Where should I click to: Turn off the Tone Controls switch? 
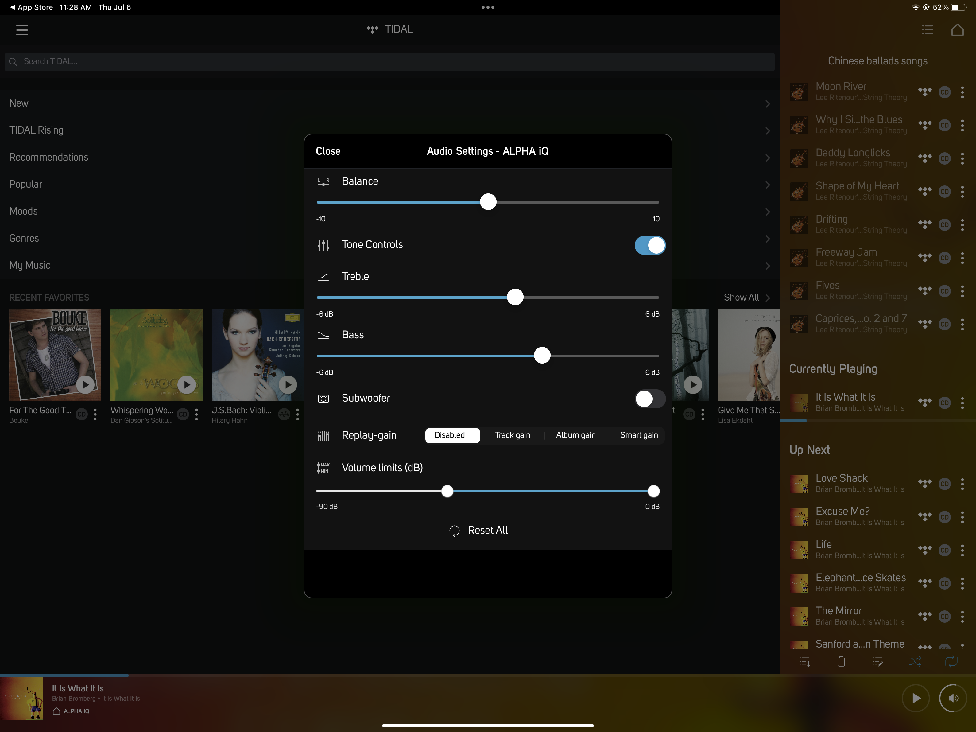pyautogui.click(x=650, y=245)
